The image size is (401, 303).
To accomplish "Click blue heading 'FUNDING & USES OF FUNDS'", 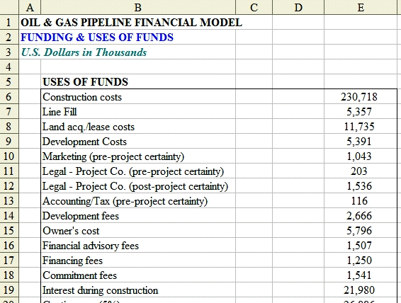I will coord(97,38).
